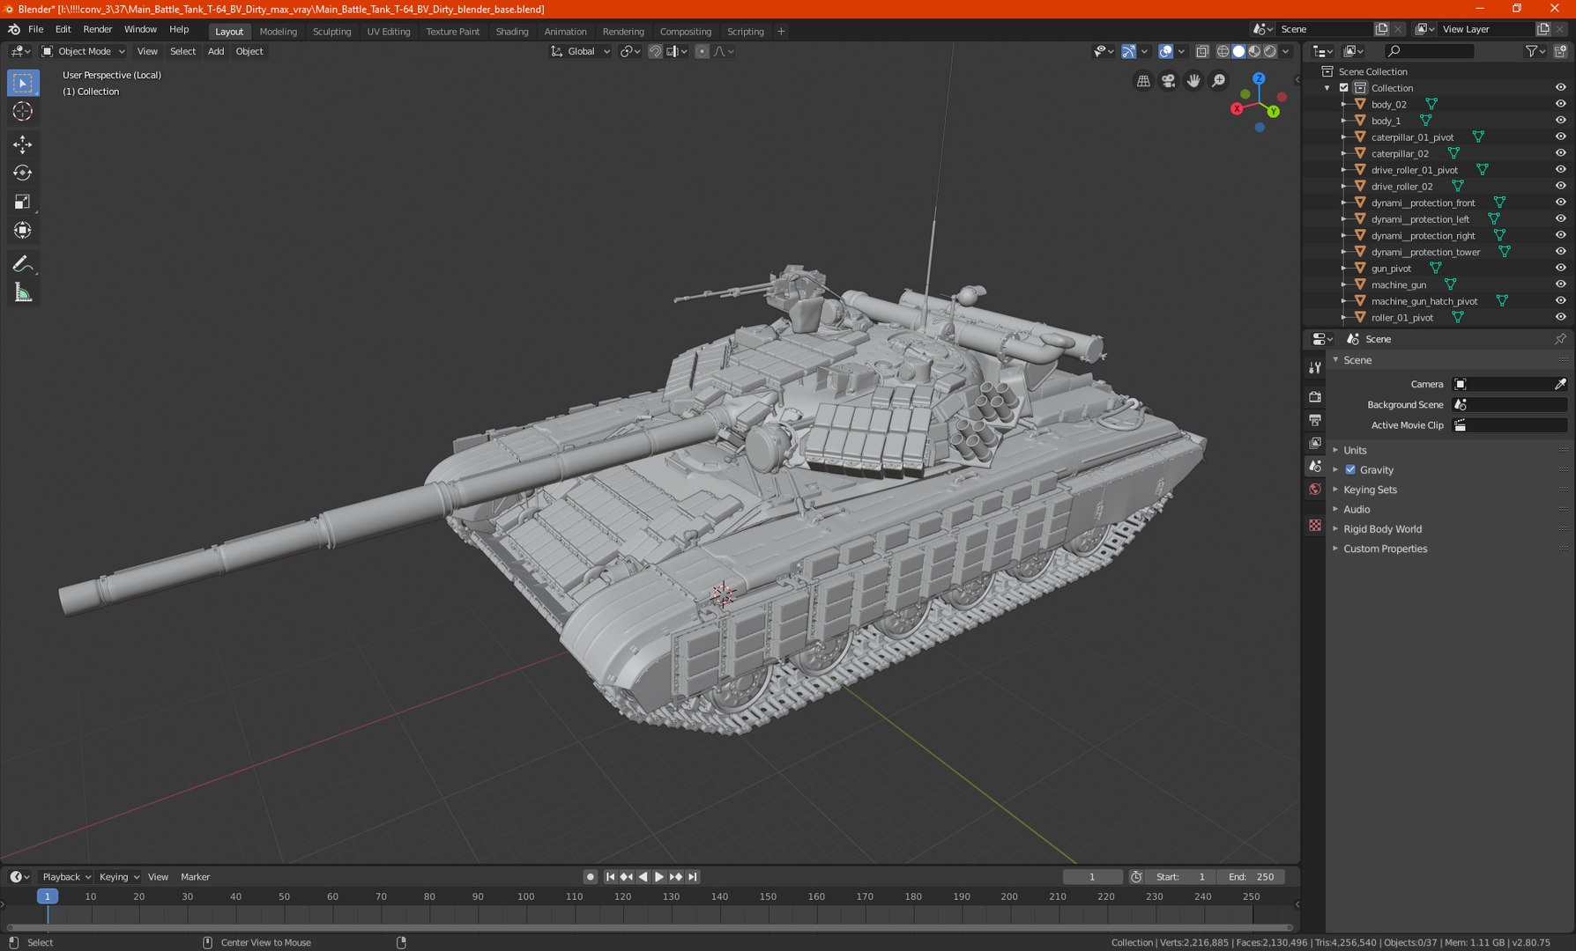Uncheck the Gravity checkbox
Viewport: 1576px width, 951px height.
coord(1350,469)
